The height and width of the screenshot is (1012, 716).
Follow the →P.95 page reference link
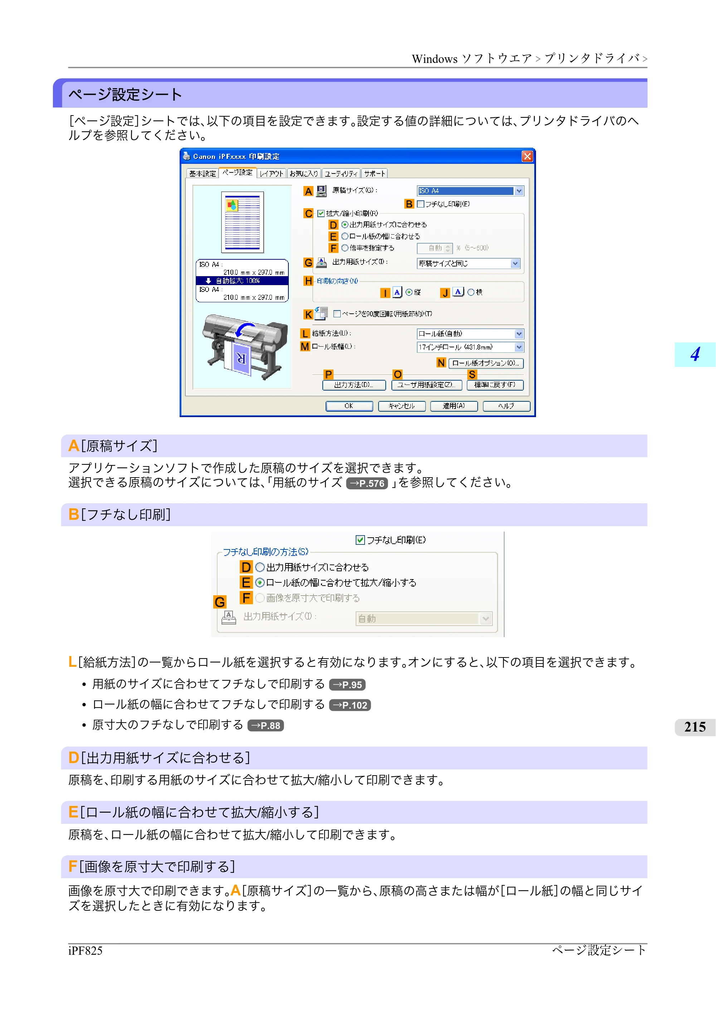347,685
